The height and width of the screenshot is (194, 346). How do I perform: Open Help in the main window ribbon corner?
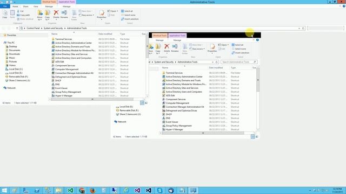(x=344, y=6)
